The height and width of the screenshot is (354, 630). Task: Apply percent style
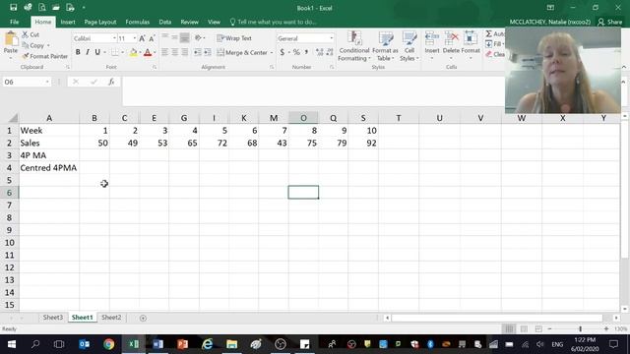pyautogui.click(x=296, y=52)
